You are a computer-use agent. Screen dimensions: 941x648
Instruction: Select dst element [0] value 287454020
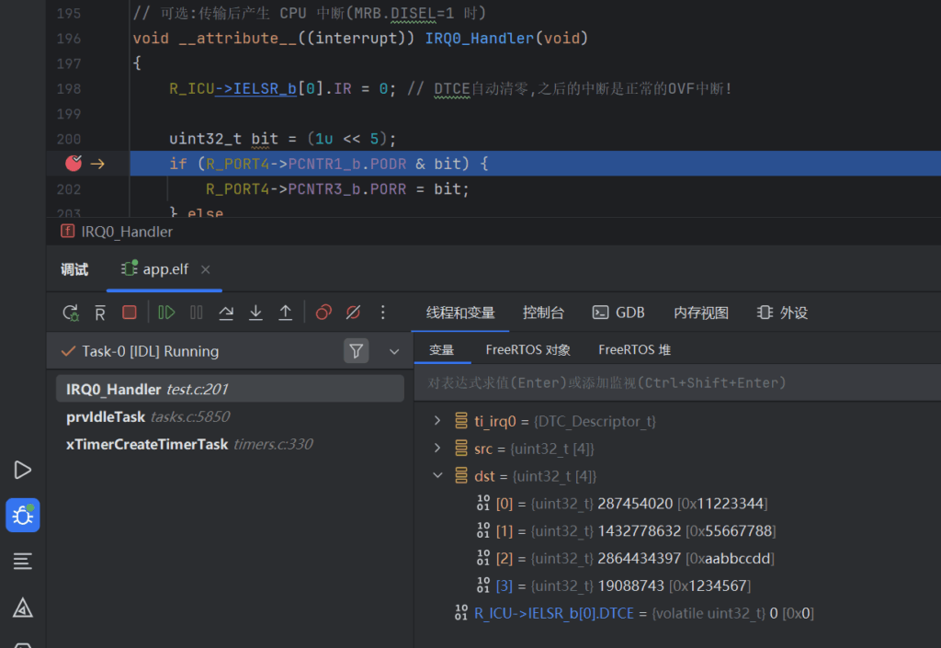click(x=677, y=504)
